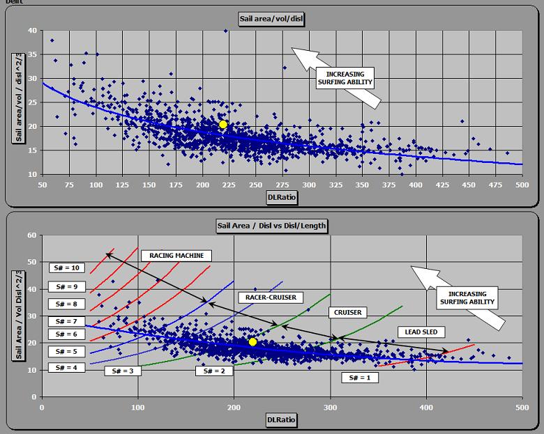Click the 'Sail area/vol/disl' chart title

pos(271,19)
